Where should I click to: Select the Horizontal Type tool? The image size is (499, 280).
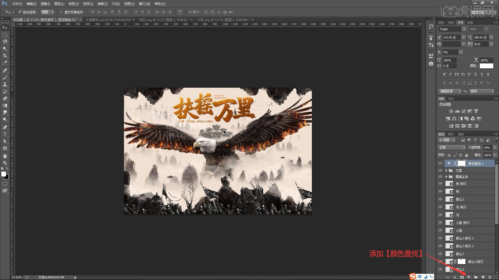click(5, 134)
